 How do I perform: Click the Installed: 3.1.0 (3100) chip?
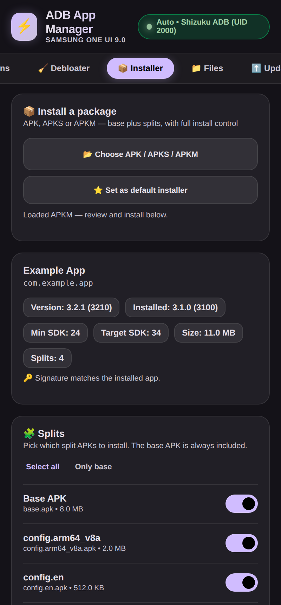point(175,307)
